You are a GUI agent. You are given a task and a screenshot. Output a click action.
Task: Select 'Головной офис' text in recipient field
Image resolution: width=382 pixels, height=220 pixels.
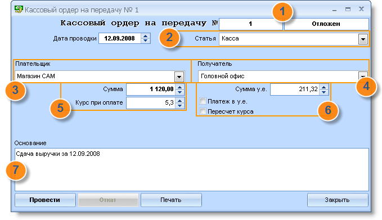pyautogui.click(x=222, y=77)
